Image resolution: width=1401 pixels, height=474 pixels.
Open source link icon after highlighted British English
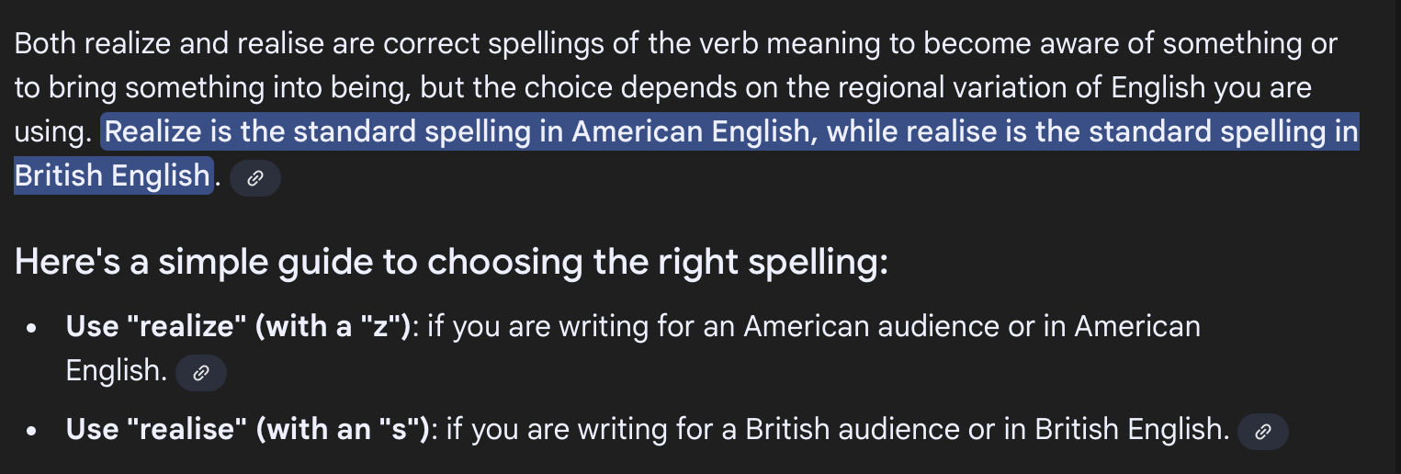[x=255, y=179]
